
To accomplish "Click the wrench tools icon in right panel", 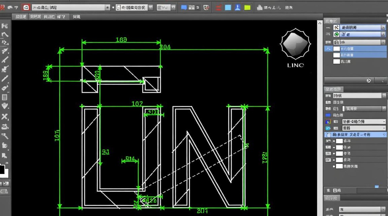I will (336, 27).
